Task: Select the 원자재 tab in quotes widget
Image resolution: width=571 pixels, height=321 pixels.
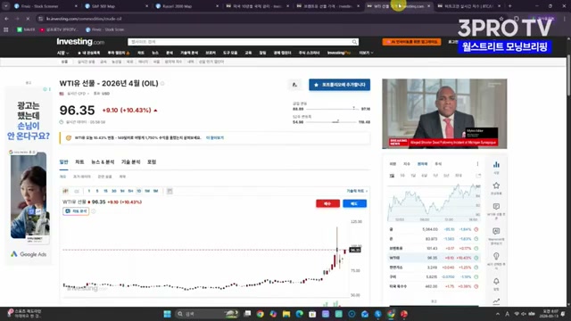Action: point(422,164)
